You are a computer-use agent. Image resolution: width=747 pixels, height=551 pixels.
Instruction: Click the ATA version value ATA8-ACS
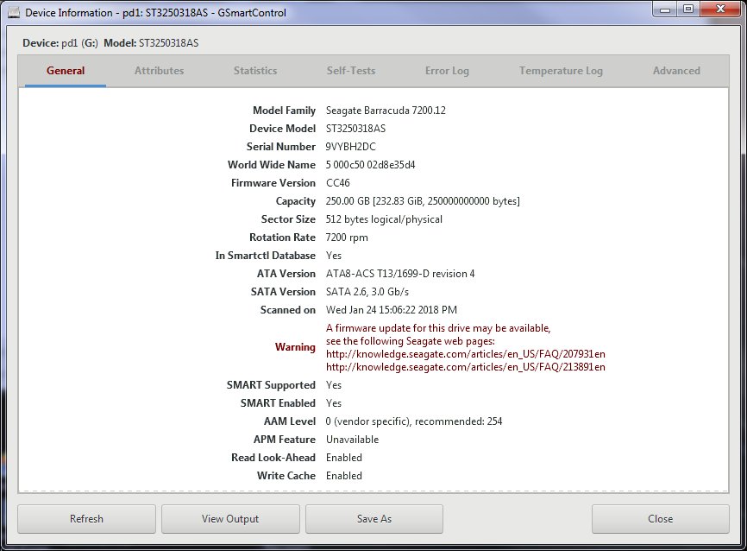tap(400, 274)
